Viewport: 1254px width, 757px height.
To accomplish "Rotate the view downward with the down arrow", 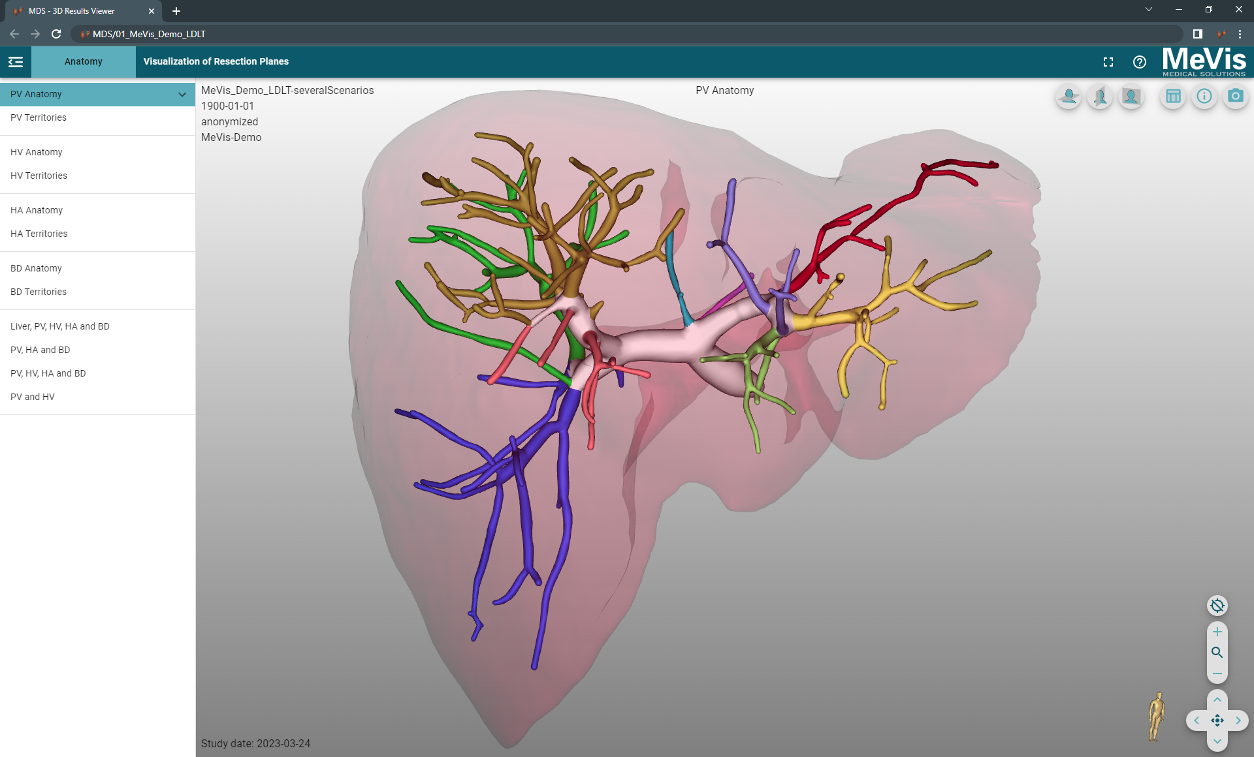I will (1217, 741).
